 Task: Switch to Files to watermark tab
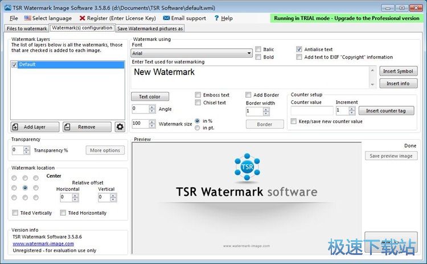coord(27,28)
